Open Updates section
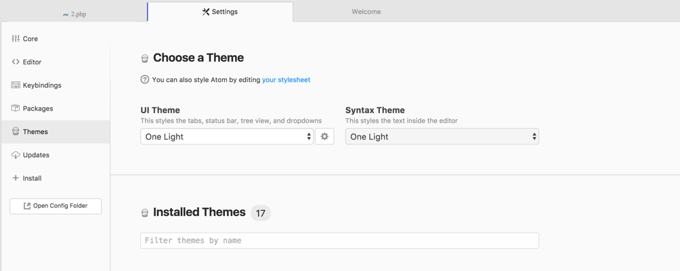The image size is (680, 271). pyautogui.click(x=56, y=154)
